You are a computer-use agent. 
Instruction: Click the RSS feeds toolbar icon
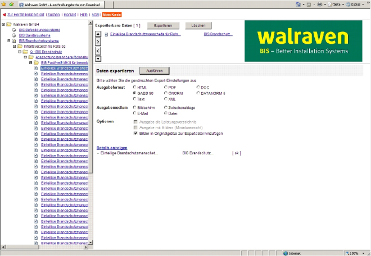(x=309, y=4)
